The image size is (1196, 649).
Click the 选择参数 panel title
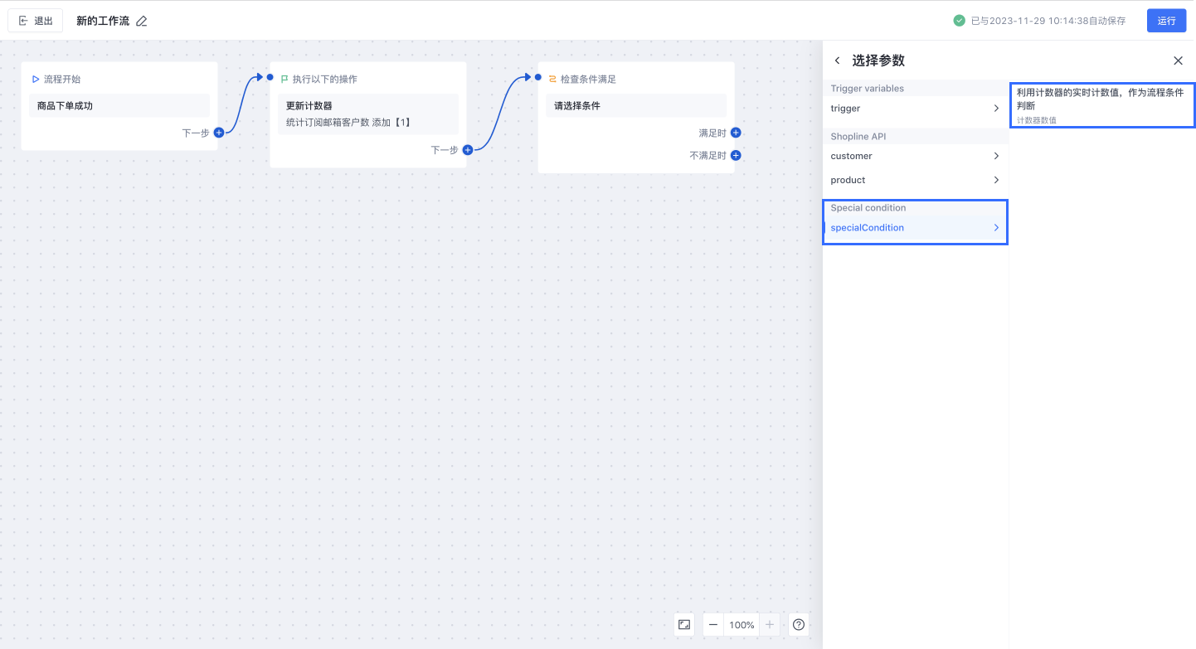click(x=878, y=61)
